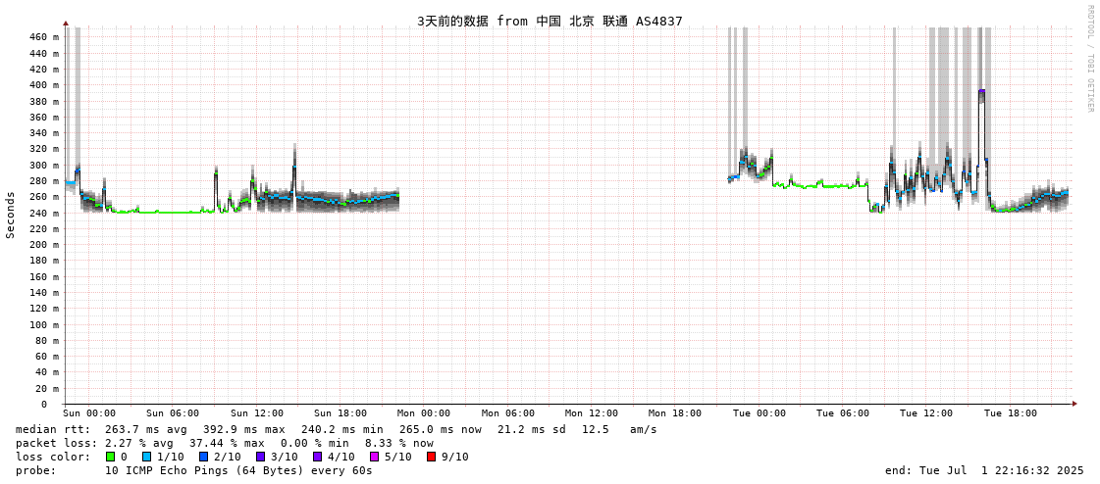Click the '400 m' y-axis label
Image resolution: width=1100 pixels, height=484 pixels.
45,85
